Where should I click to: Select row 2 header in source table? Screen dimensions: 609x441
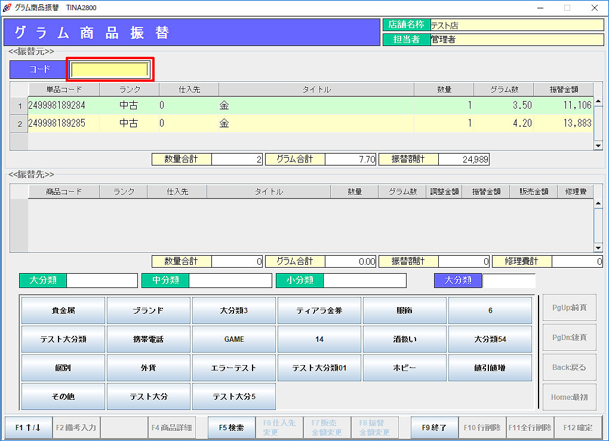(x=19, y=124)
